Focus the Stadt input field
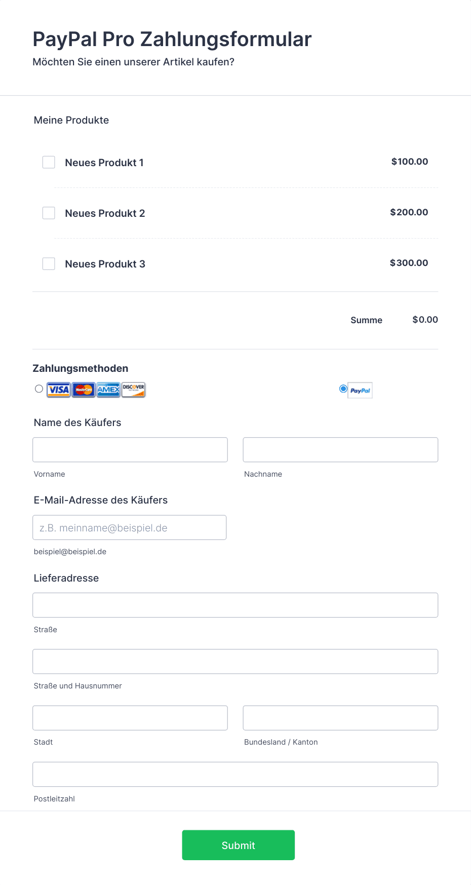This screenshot has width=471, height=885. pyautogui.click(x=130, y=718)
